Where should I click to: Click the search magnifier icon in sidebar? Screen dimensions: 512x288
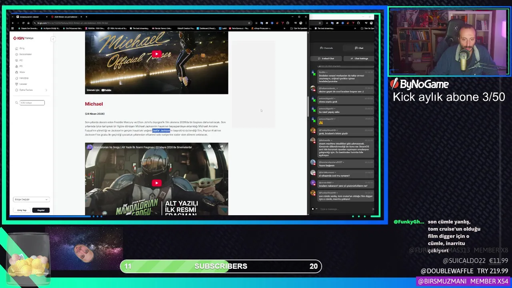click(x=17, y=103)
